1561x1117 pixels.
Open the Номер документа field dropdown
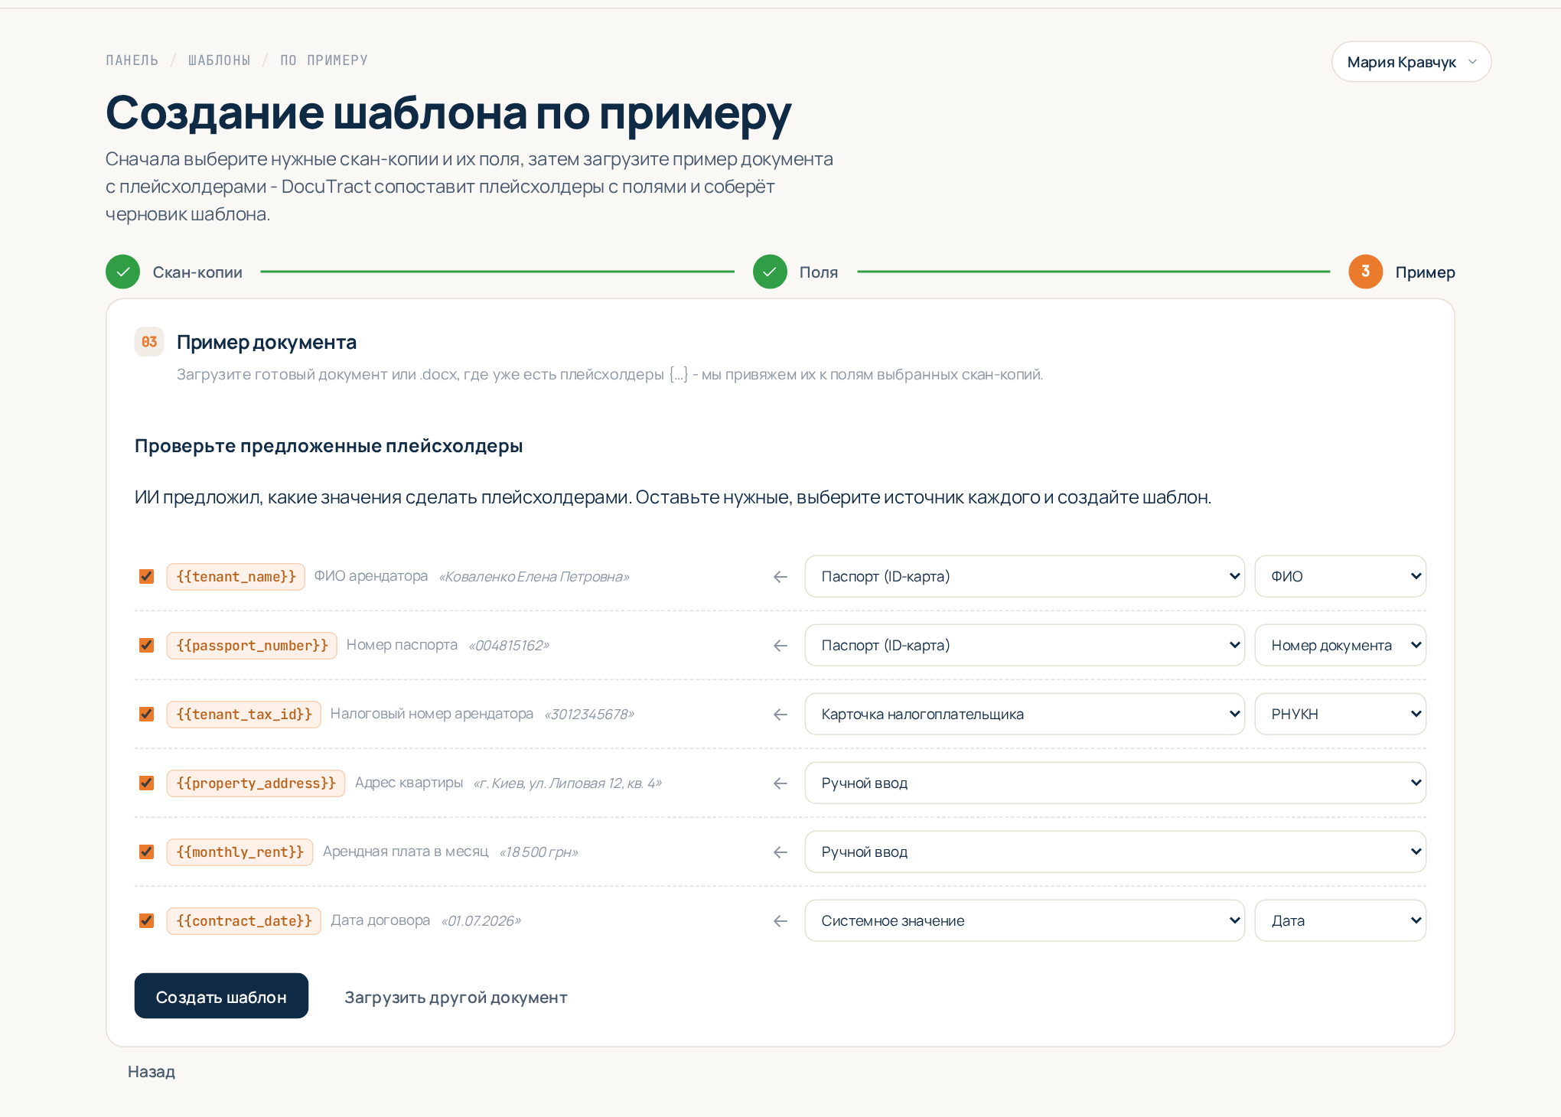tap(1341, 645)
